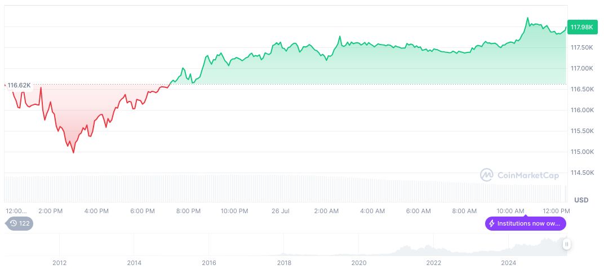Viewport: 604px width, 269px height.
Task: Click the CoinMarketCap watermark logo
Action: [487, 175]
